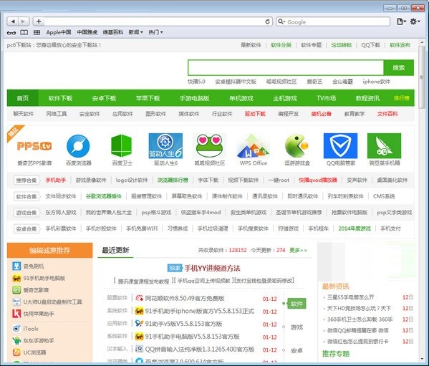429x366 pixels.
Task: Open the settings gear menu
Action: (x=415, y=21)
